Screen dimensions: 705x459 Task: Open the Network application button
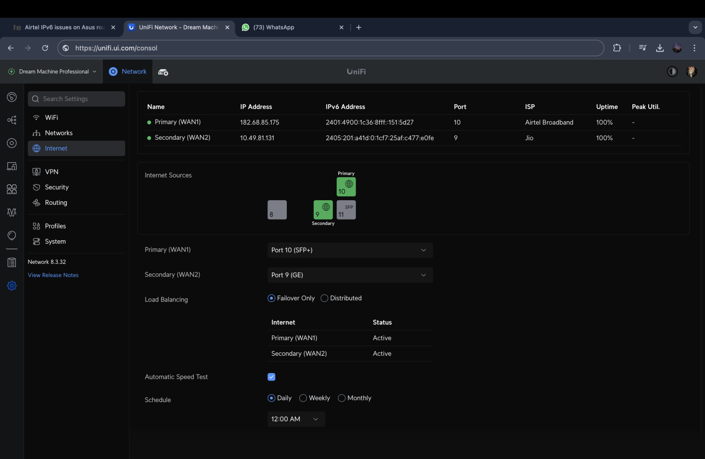pos(128,71)
